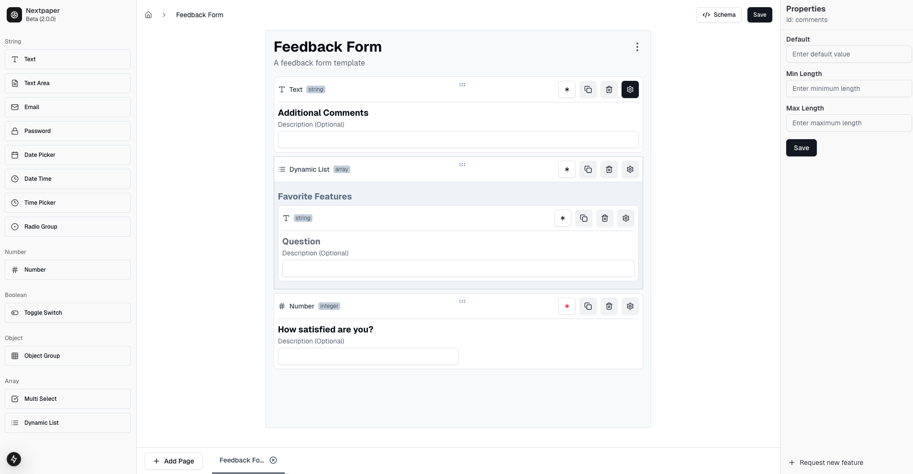Image resolution: width=913 pixels, height=474 pixels.
Task: Switch to the Schema view
Action: coord(719,15)
